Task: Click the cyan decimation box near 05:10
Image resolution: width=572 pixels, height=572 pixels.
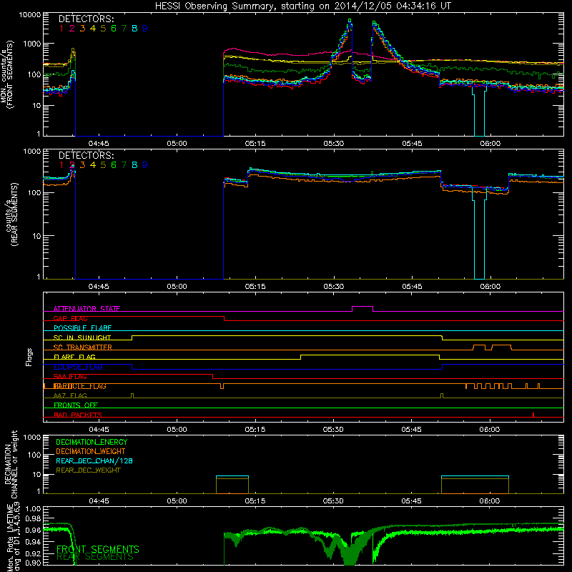Action: point(232,476)
